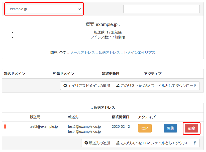
Task: Download the forwarding list as CSV
Action: [156, 143]
